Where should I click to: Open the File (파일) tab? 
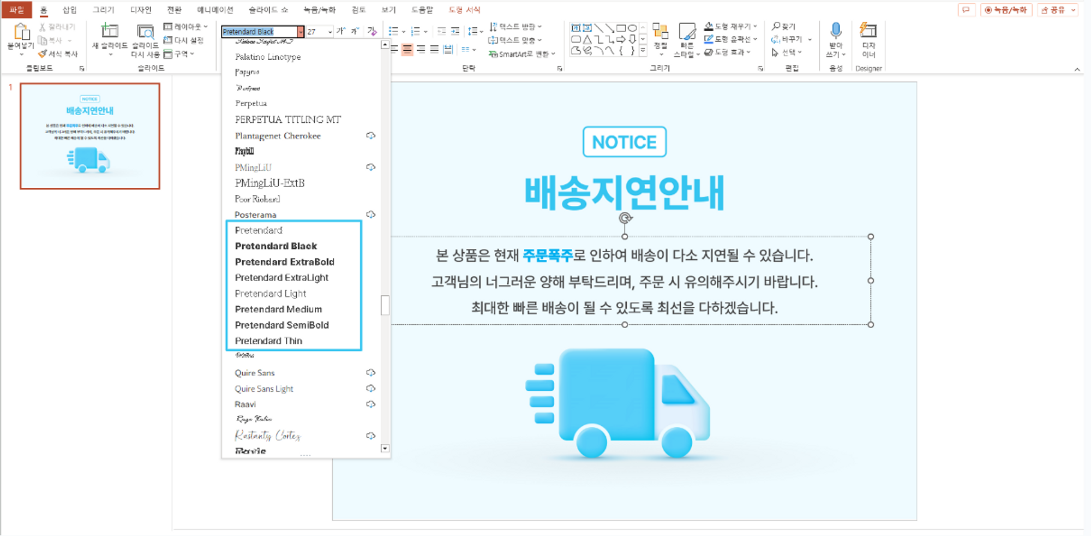click(x=17, y=10)
